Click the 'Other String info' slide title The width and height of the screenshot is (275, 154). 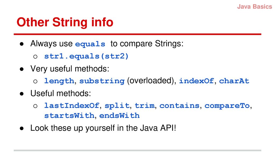(65, 22)
